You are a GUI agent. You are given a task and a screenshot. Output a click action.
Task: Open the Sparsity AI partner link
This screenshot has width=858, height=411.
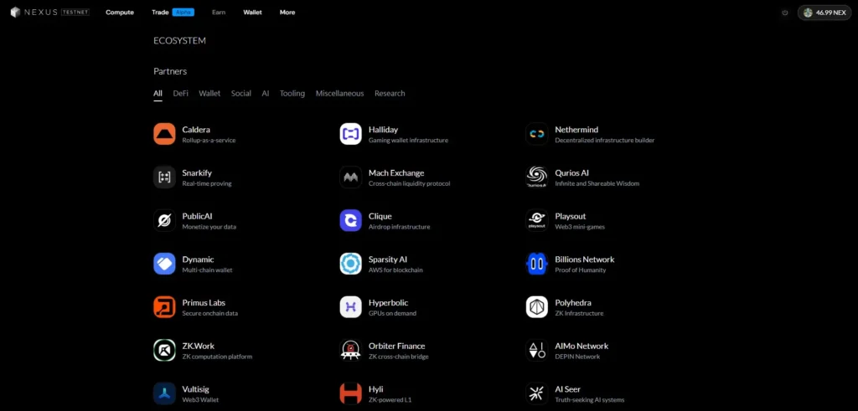[x=388, y=259]
